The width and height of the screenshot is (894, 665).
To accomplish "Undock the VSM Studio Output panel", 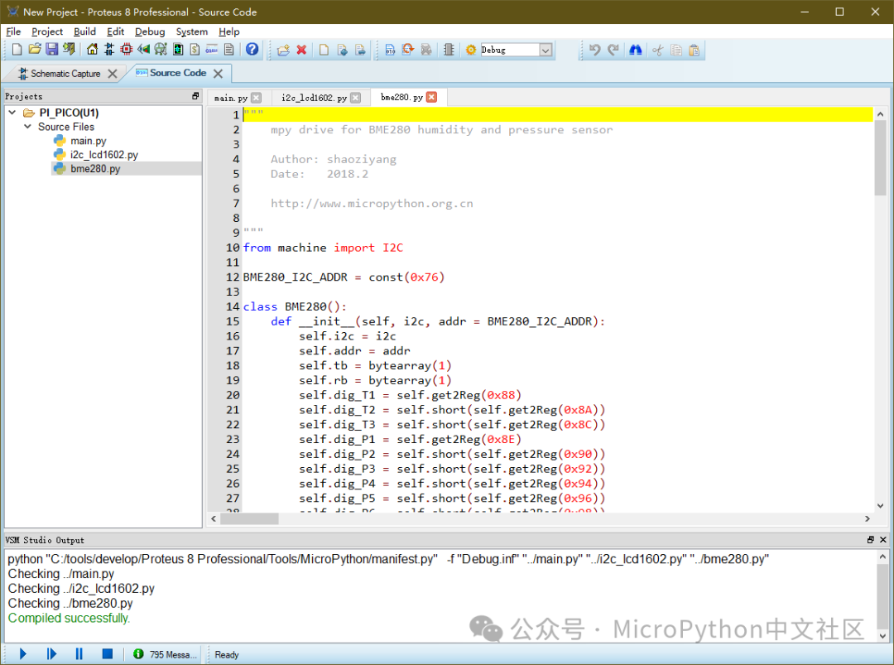I will pyautogui.click(x=870, y=539).
